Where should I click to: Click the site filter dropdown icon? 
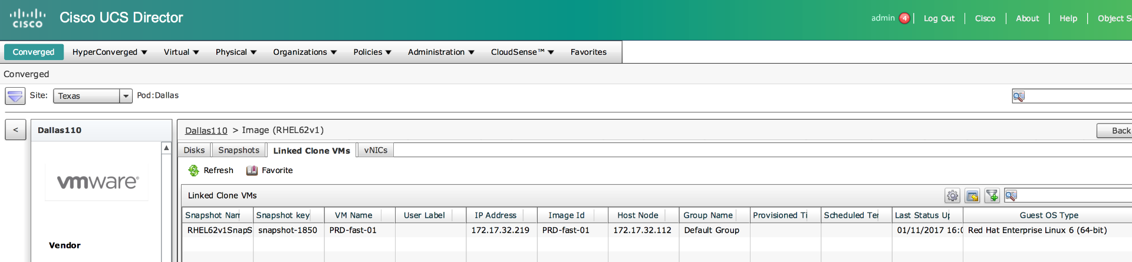coord(15,95)
